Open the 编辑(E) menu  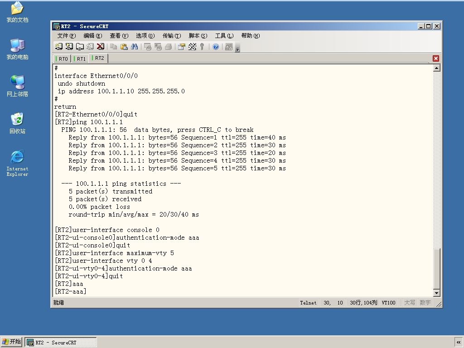click(92, 36)
